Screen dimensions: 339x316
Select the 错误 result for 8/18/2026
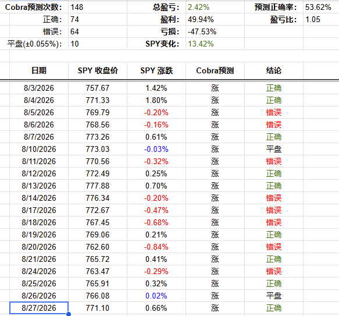click(274, 222)
